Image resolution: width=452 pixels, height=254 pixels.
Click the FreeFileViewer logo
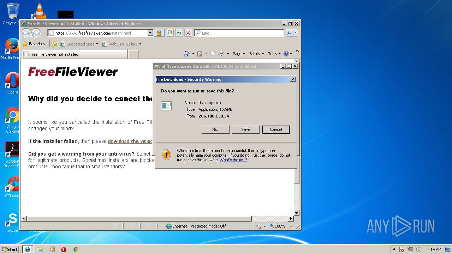point(73,72)
